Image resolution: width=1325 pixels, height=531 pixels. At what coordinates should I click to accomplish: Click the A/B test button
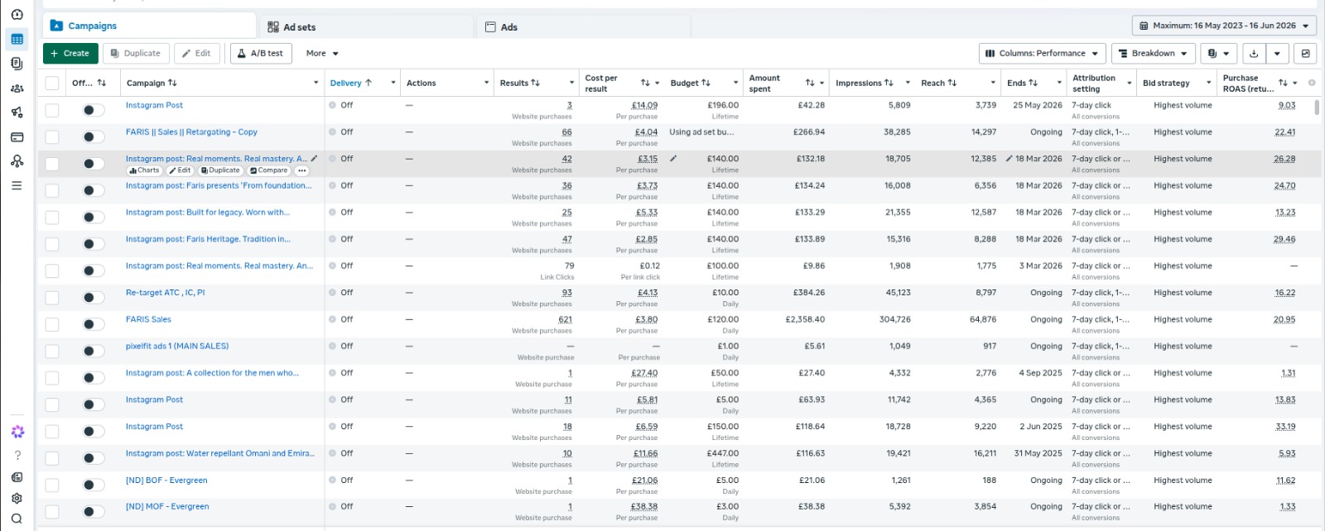261,53
